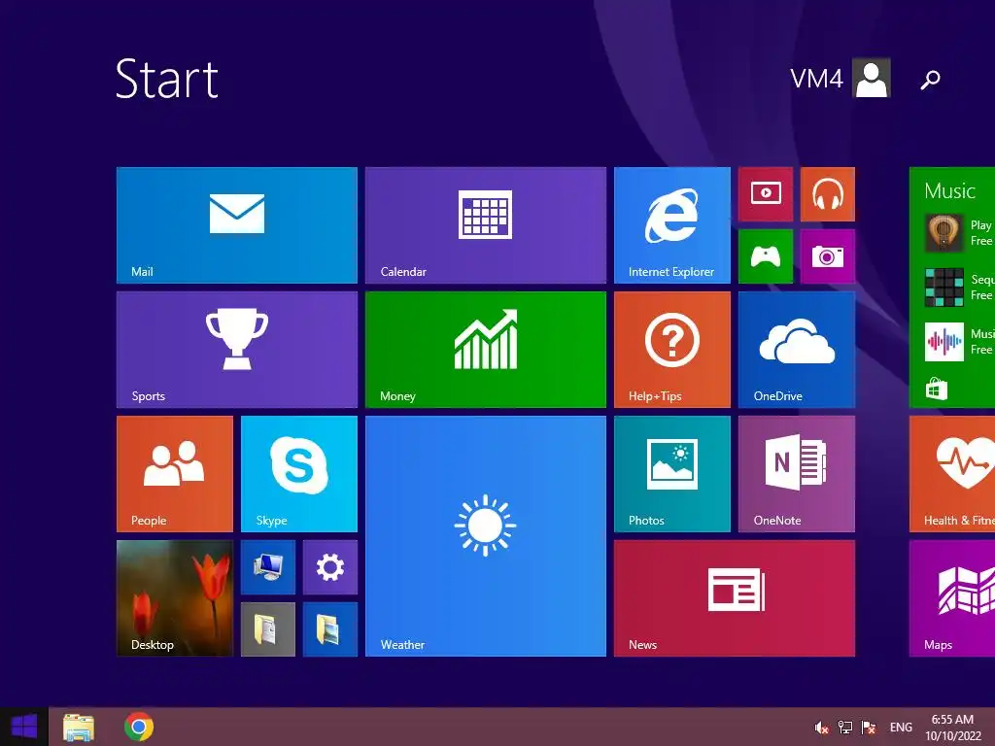Viewport: 995px width, 746px height.
Task: Click the Windows Start button on taskbar
Action: tap(24, 727)
